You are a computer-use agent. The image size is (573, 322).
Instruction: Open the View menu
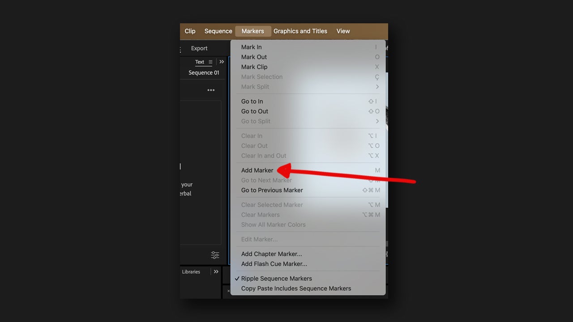(x=343, y=31)
